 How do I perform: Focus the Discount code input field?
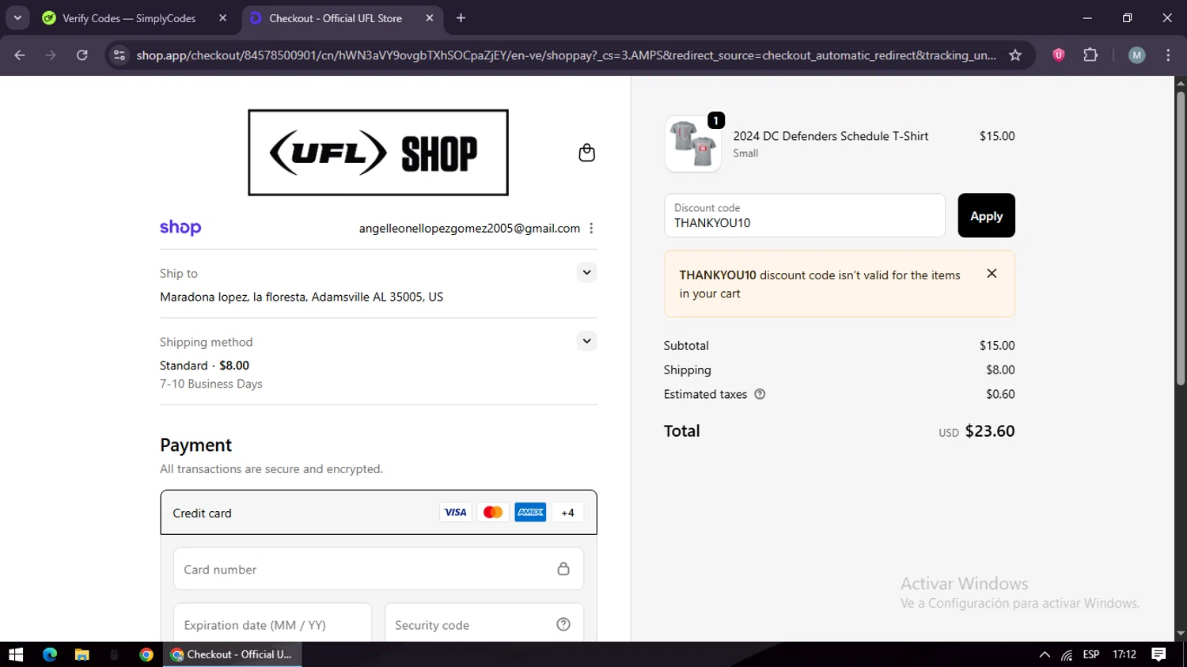pyautogui.click(x=805, y=215)
